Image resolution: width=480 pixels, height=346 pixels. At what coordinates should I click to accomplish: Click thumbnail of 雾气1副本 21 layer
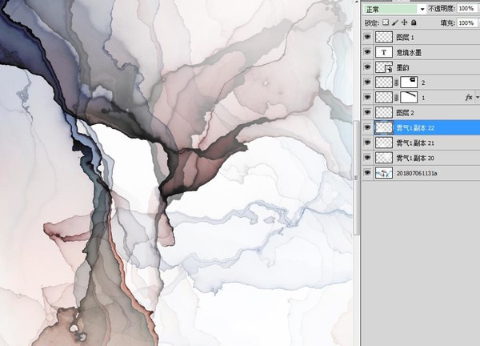coord(384,143)
